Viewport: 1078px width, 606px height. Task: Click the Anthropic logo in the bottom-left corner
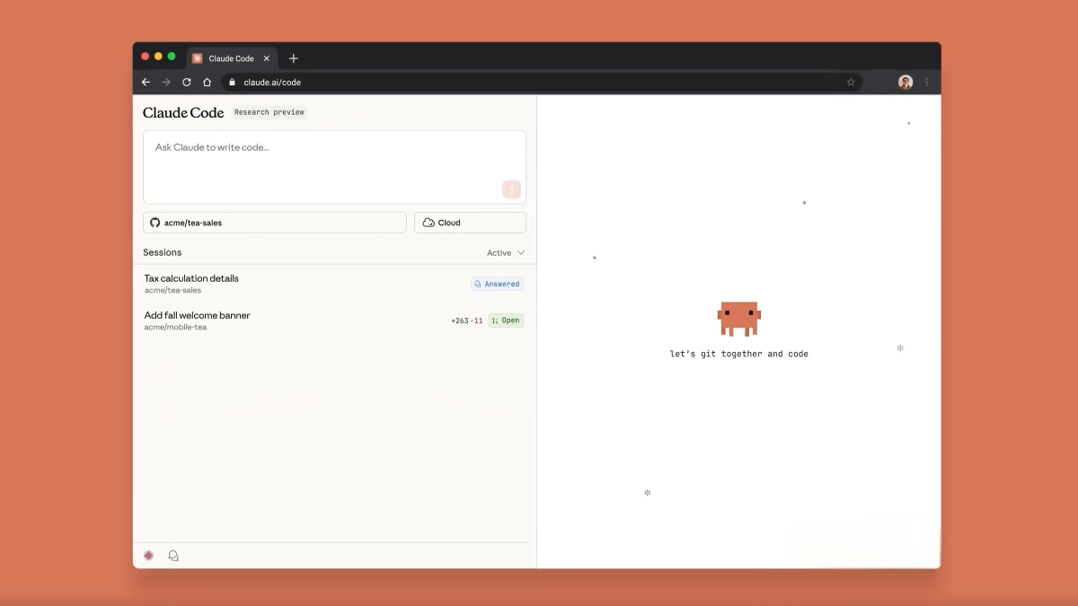coord(148,555)
